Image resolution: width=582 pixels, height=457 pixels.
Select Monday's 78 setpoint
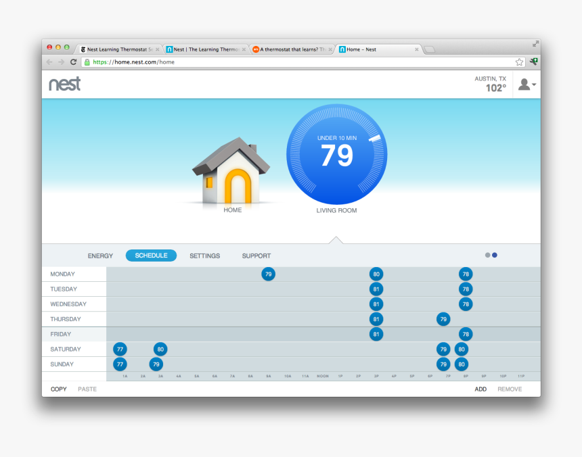point(466,274)
